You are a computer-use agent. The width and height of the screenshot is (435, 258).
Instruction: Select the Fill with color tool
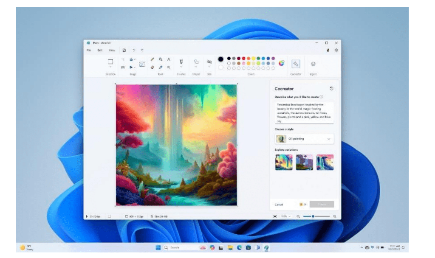tap(161, 59)
